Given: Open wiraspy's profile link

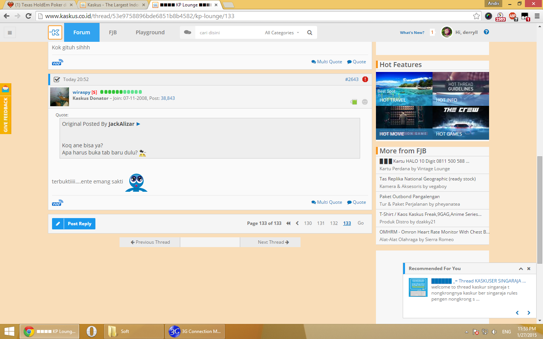Looking at the screenshot, I should [x=81, y=92].
